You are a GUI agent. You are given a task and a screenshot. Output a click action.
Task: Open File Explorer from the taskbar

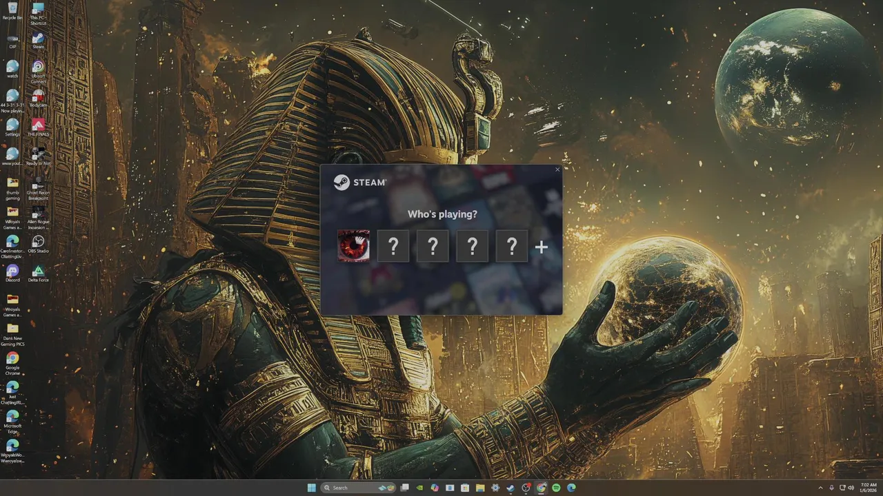pos(480,488)
